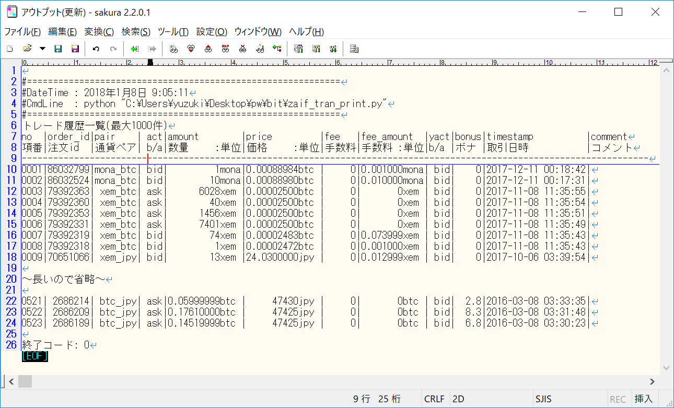Create a new document
The width and height of the screenshot is (674, 408).
pos(9,48)
